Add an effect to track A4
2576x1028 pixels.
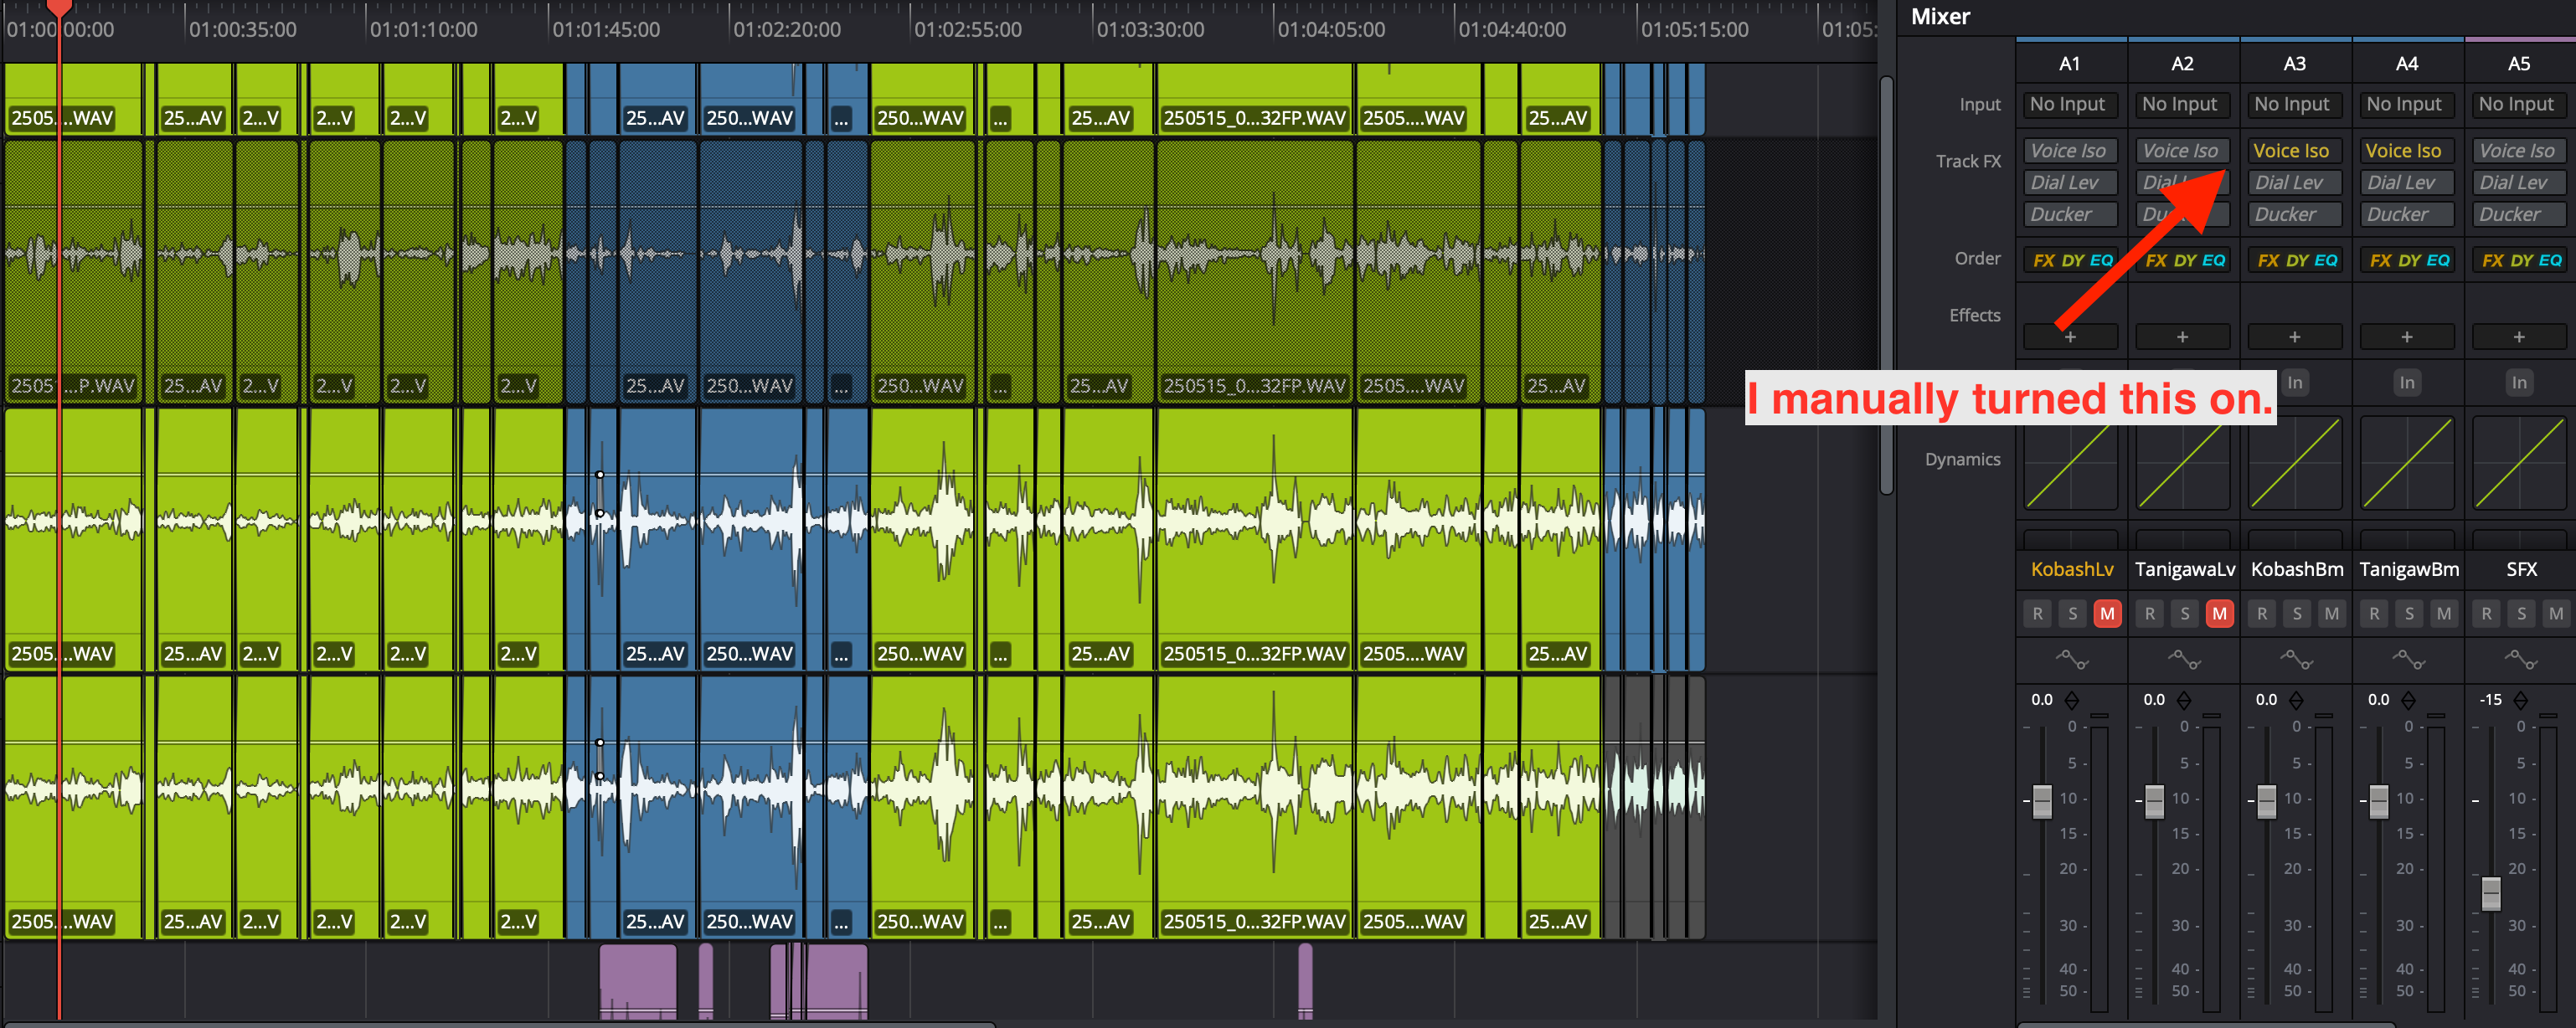point(2406,337)
